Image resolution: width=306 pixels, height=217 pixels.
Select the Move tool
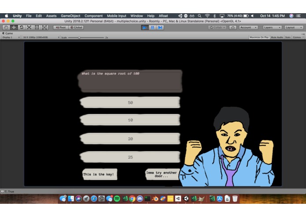coord(14,27)
